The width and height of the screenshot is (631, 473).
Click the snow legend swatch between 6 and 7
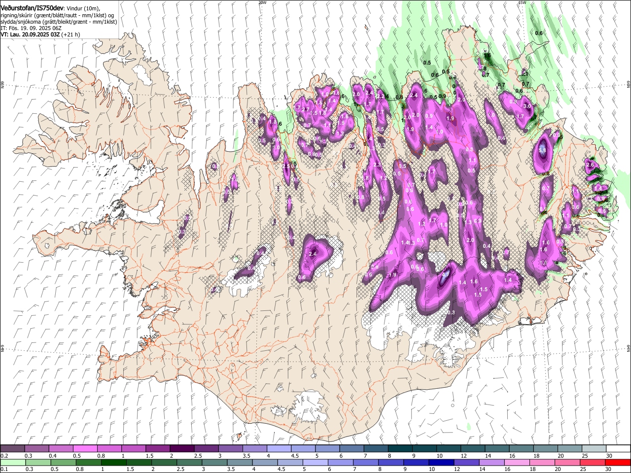coord(351,448)
